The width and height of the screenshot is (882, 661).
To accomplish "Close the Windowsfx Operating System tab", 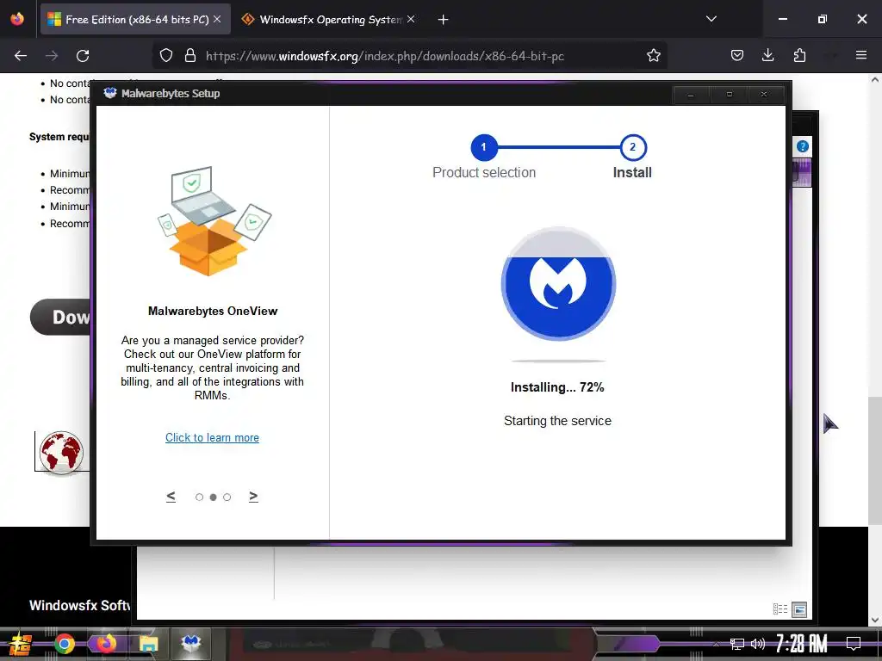I will pyautogui.click(x=411, y=20).
